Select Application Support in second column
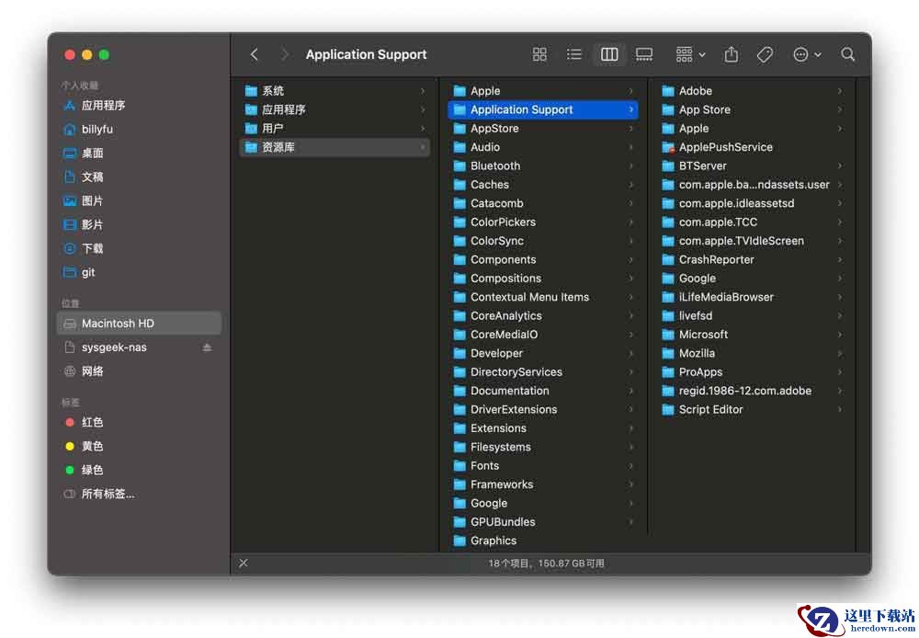919x638 pixels. pos(543,109)
